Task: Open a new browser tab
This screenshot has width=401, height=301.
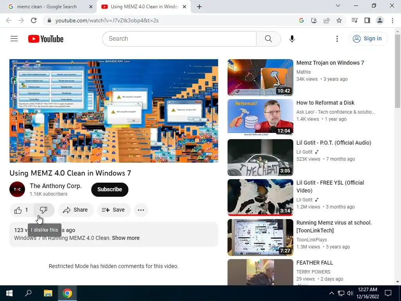Action: (x=199, y=7)
